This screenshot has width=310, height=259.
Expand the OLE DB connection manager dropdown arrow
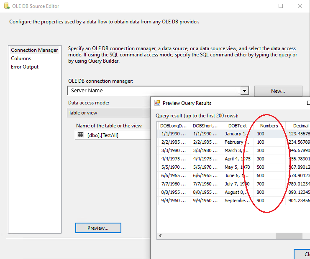[x=244, y=91]
